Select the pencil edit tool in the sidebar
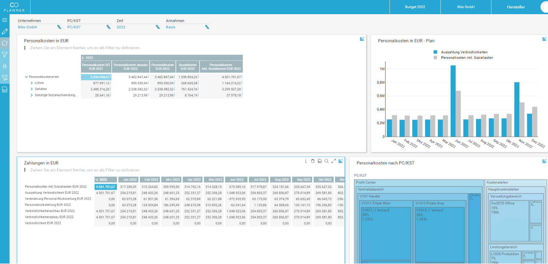 point(5,32)
